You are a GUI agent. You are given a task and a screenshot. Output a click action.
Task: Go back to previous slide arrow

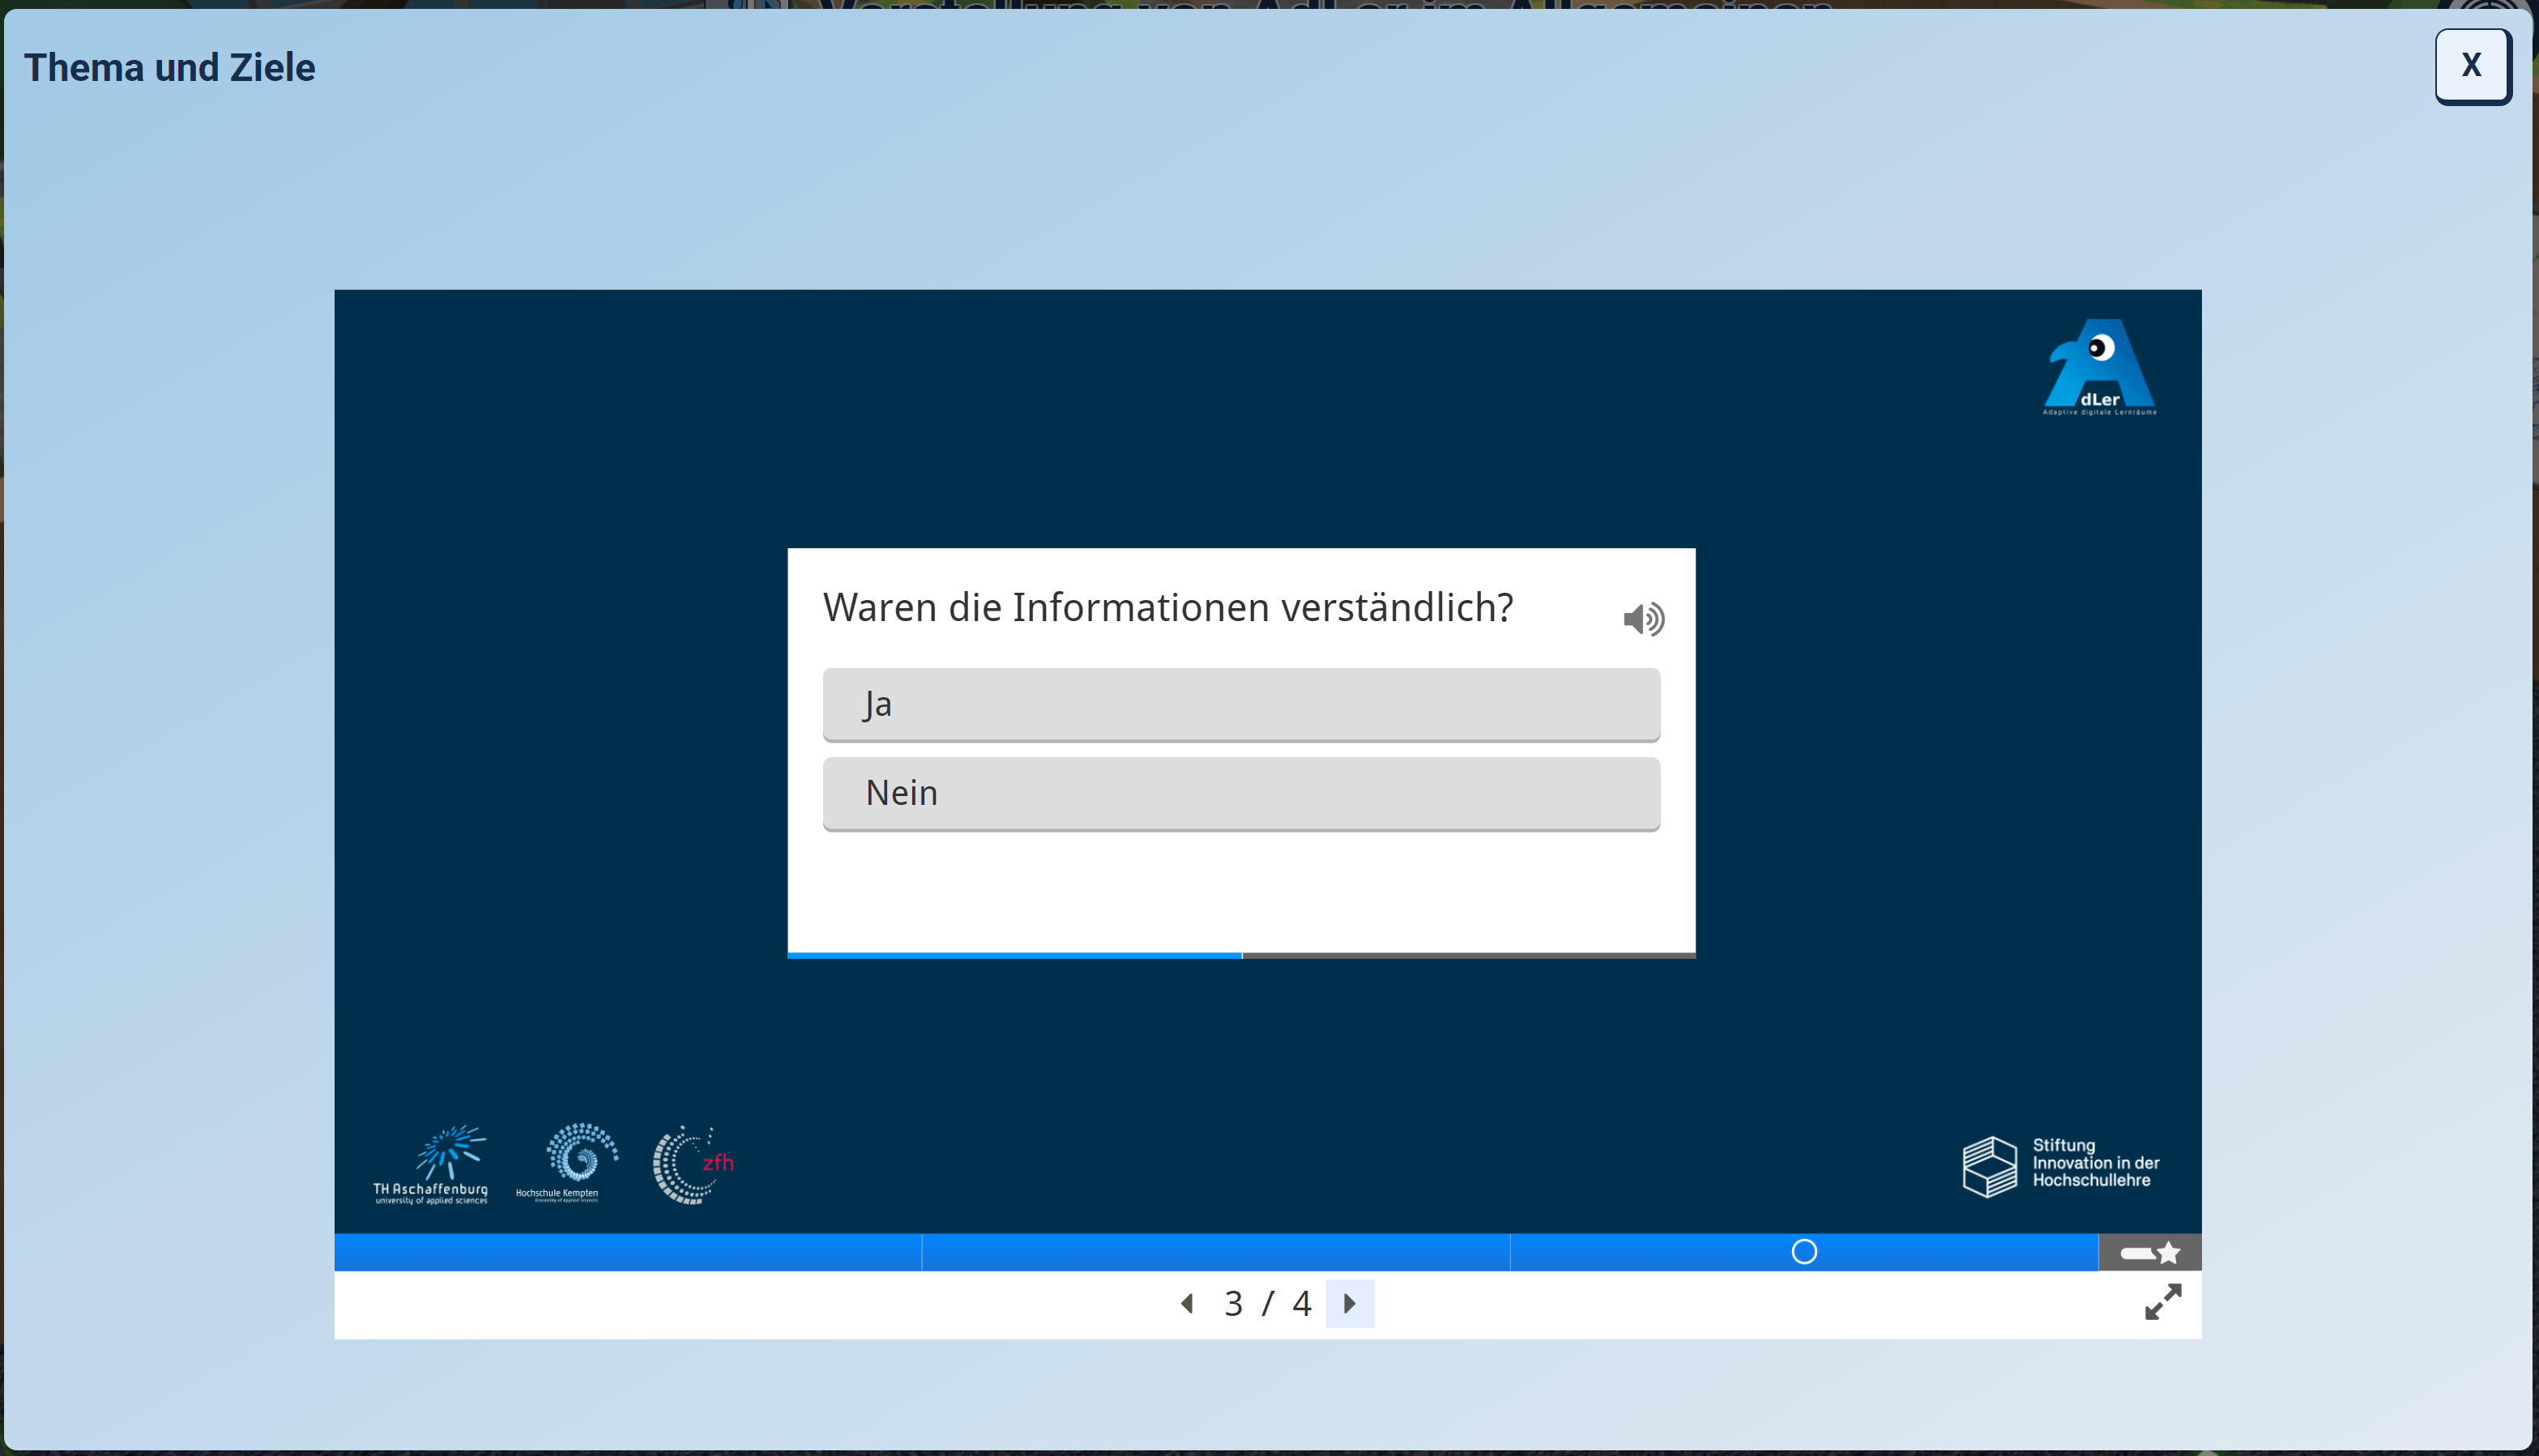tap(1187, 1303)
